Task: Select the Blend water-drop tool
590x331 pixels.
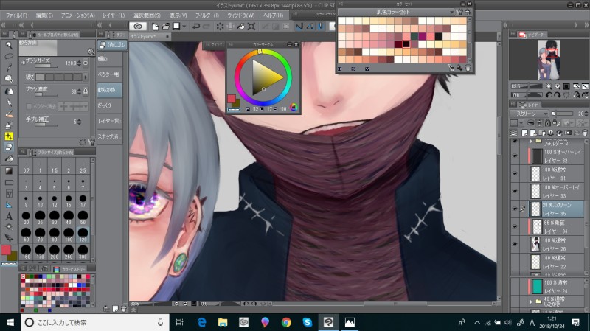Action: click(9, 91)
